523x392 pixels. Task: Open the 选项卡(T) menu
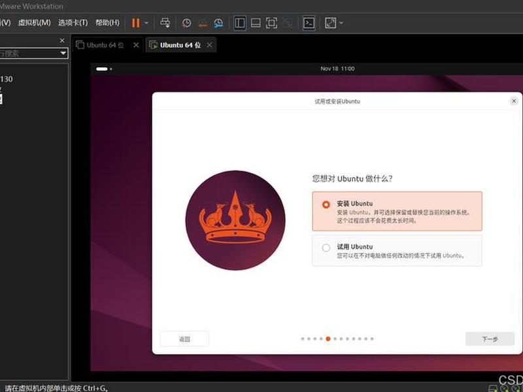(x=73, y=23)
